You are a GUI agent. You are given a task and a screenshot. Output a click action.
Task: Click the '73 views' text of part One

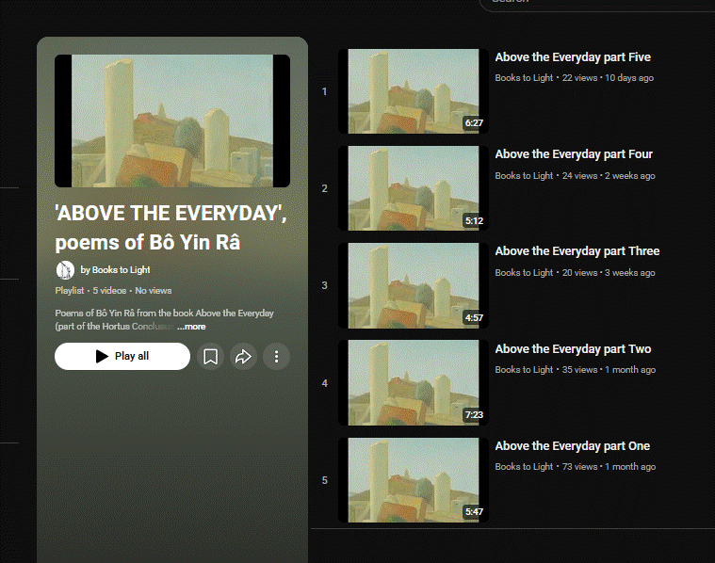579,467
